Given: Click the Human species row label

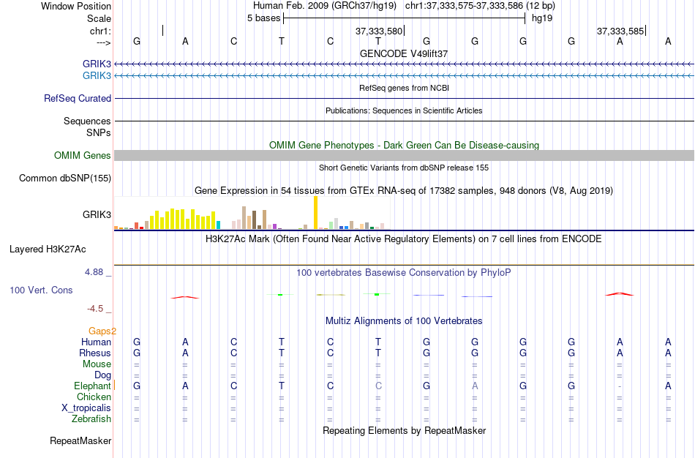Looking at the screenshot, I should point(96,342).
